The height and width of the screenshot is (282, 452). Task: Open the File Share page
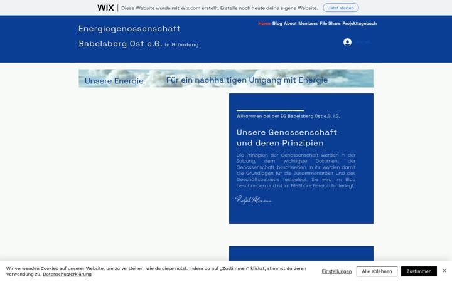(330, 24)
